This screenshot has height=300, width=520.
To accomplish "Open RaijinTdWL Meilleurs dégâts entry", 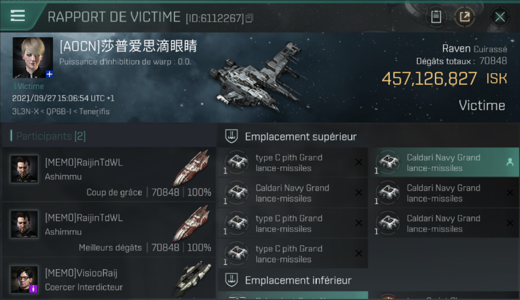I will pyautogui.click(x=108, y=230).
